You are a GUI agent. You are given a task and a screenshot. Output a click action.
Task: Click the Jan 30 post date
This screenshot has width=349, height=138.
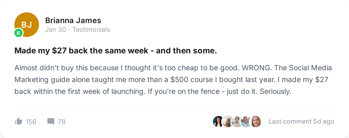coord(55,30)
